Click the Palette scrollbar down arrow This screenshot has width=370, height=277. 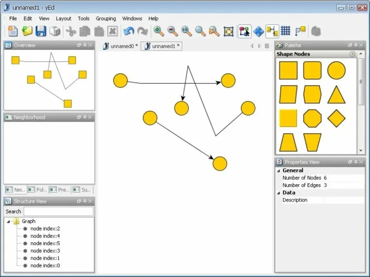[x=361, y=151]
